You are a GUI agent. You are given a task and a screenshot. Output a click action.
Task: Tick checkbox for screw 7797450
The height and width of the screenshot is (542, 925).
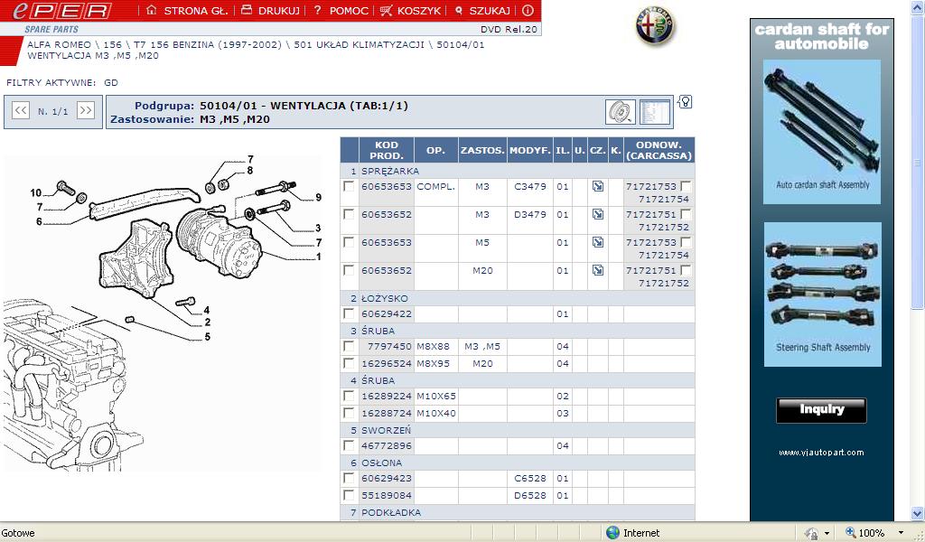coord(349,346)
